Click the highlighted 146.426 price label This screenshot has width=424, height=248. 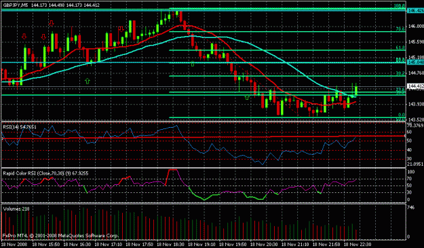click(416, 11)
